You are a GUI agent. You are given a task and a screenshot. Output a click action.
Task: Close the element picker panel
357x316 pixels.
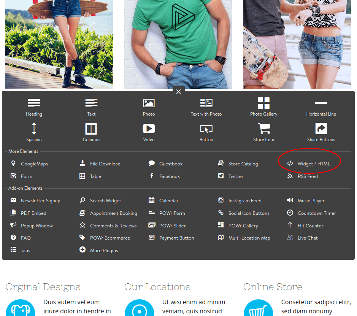(178, 91)
